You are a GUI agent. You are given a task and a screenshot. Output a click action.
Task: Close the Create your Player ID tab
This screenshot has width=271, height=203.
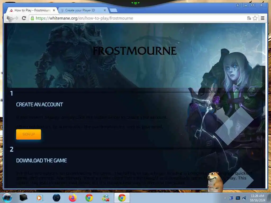click(x=105, y=10)
